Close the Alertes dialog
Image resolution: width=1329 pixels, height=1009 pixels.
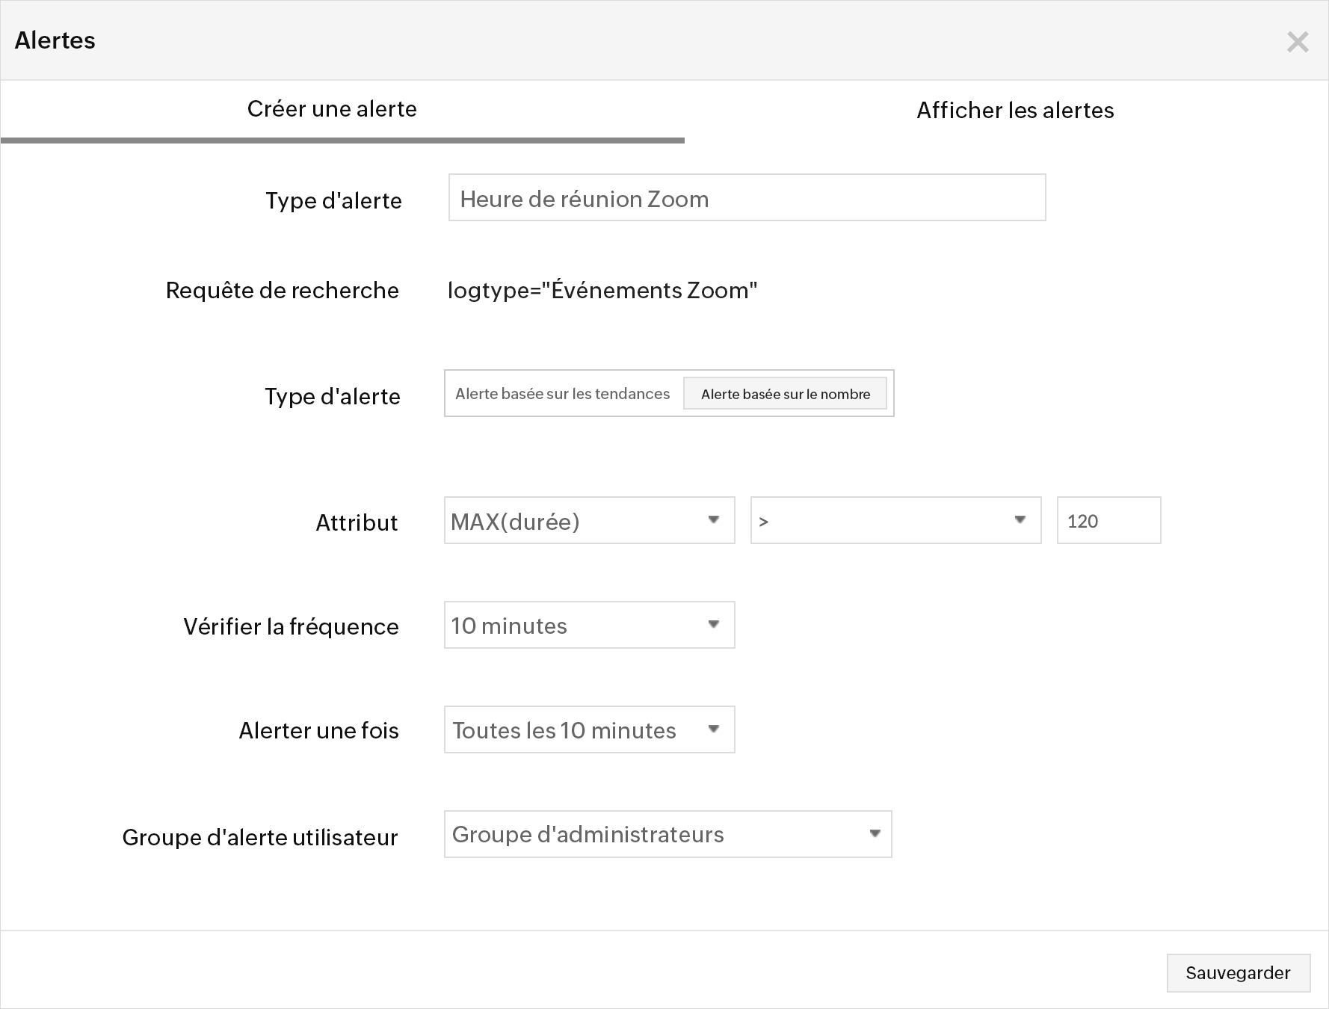tap(1298, 42)
